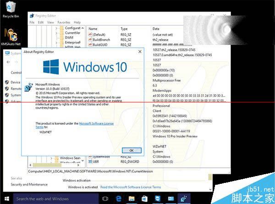The width and height of the screenshot is (275, 204).
Task: Open Task View on the taskbar
Action: (x=105, y=199)
